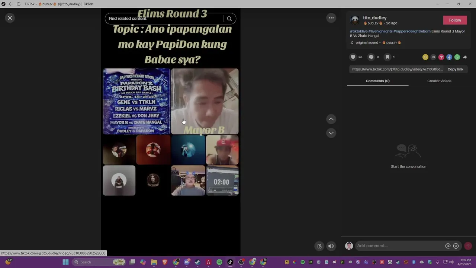Go to the next video with down arrow
476x268 pixels.
pos(331,133)
